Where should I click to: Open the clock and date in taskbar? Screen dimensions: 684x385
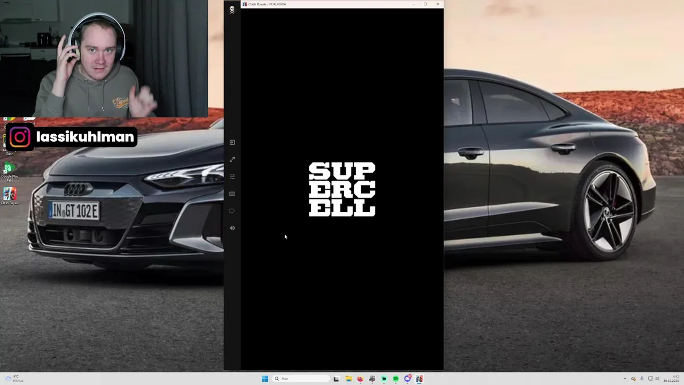coord(672,379)
